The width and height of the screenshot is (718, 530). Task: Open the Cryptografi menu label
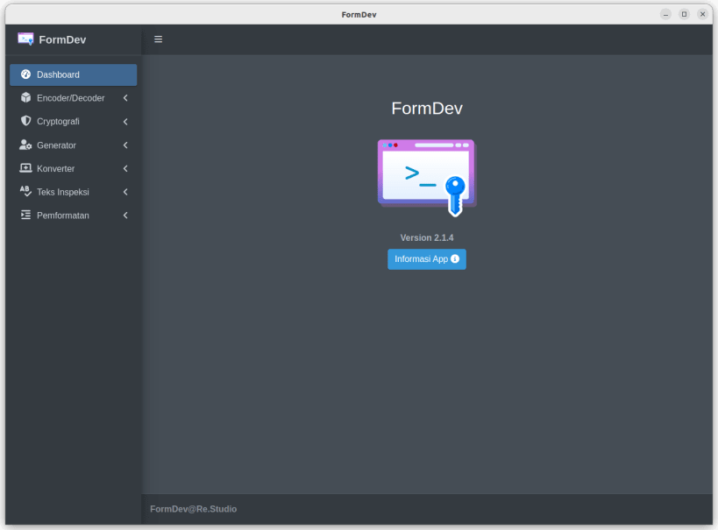pos(58,121)
